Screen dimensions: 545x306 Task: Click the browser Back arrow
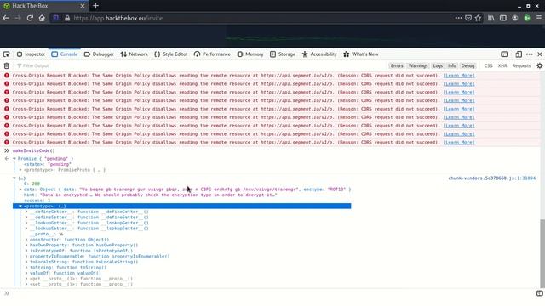[x=6, y=18]
